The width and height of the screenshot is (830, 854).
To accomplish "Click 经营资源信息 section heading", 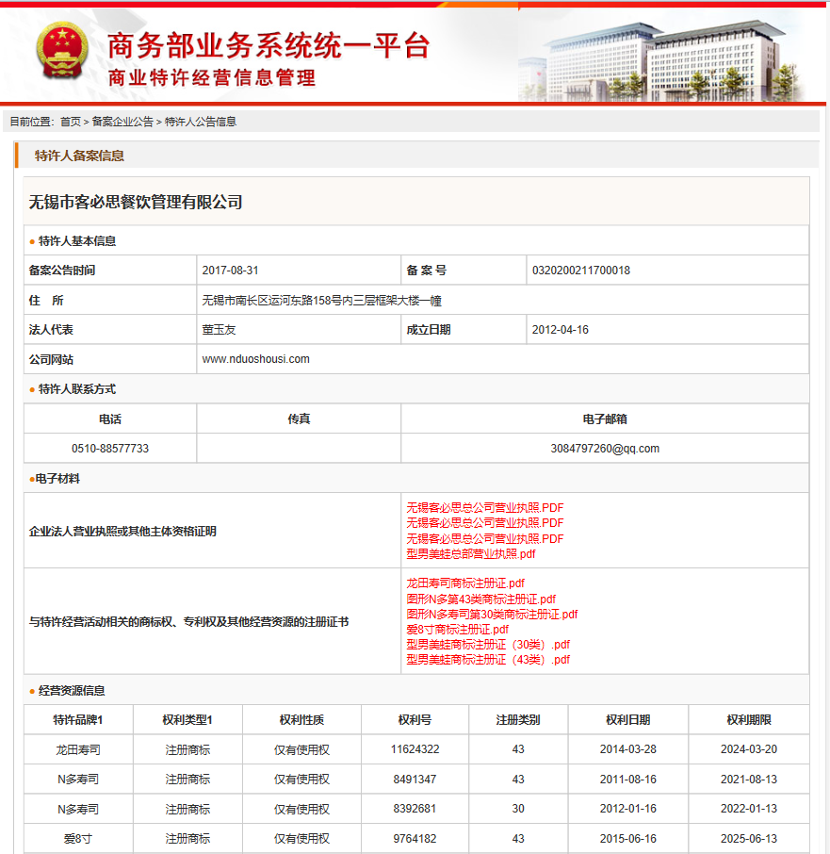I will point(72,691).
